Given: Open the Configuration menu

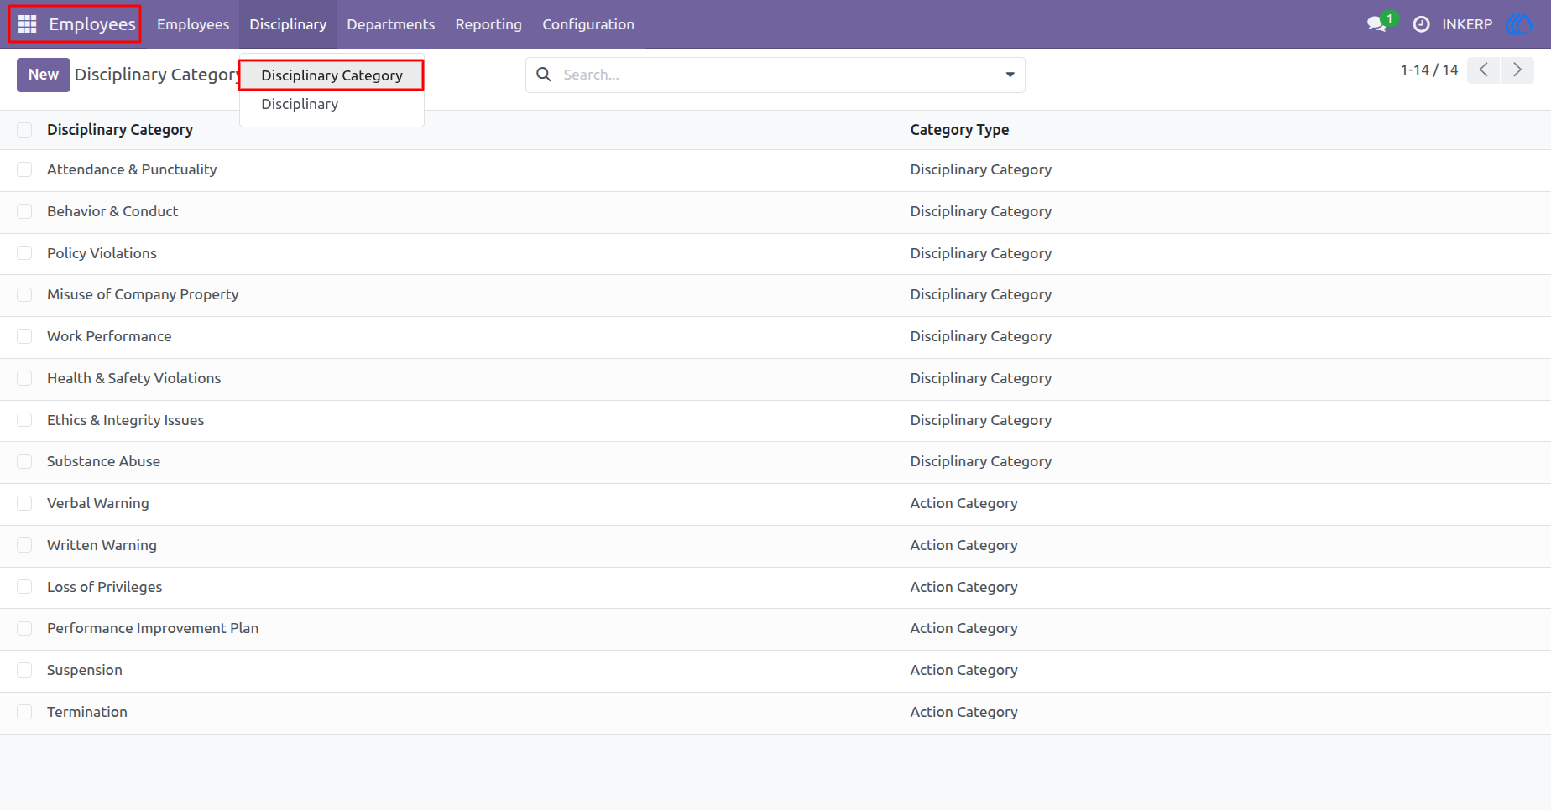Looking at the screenshot, I should click(x=588, y=24).
